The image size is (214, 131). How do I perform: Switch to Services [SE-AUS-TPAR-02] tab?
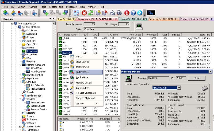tap(163, 19)
